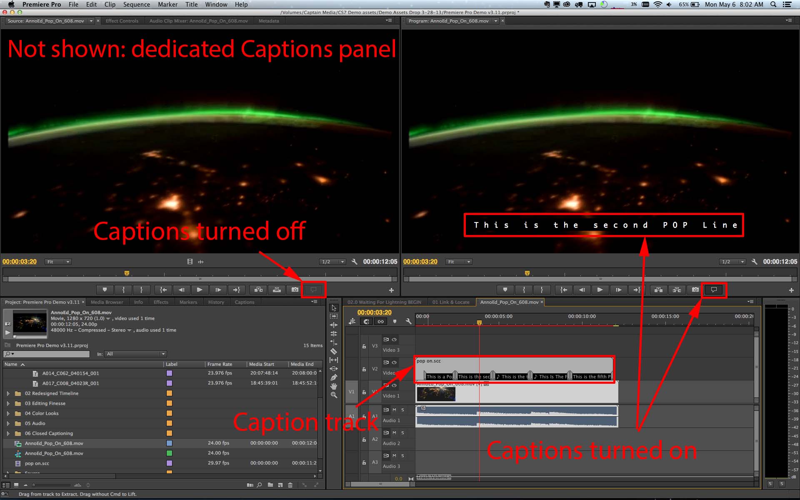Open Program monitor settings wrench

754,262
